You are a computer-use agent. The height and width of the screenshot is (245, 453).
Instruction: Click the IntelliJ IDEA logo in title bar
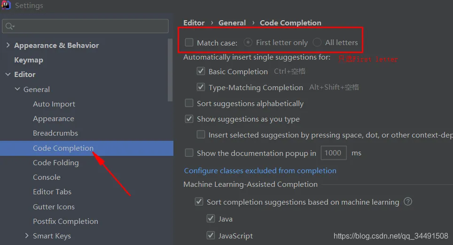click(x=6, y=5)
